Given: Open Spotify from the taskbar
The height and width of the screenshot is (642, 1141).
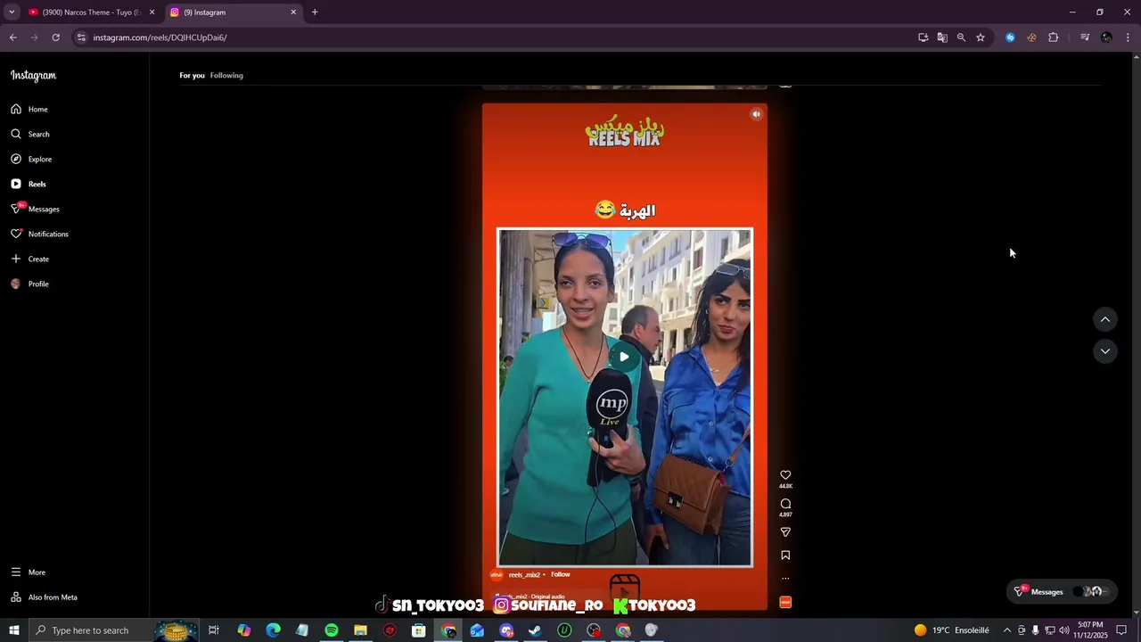Looking at the screenshot, I should point(332,630).
